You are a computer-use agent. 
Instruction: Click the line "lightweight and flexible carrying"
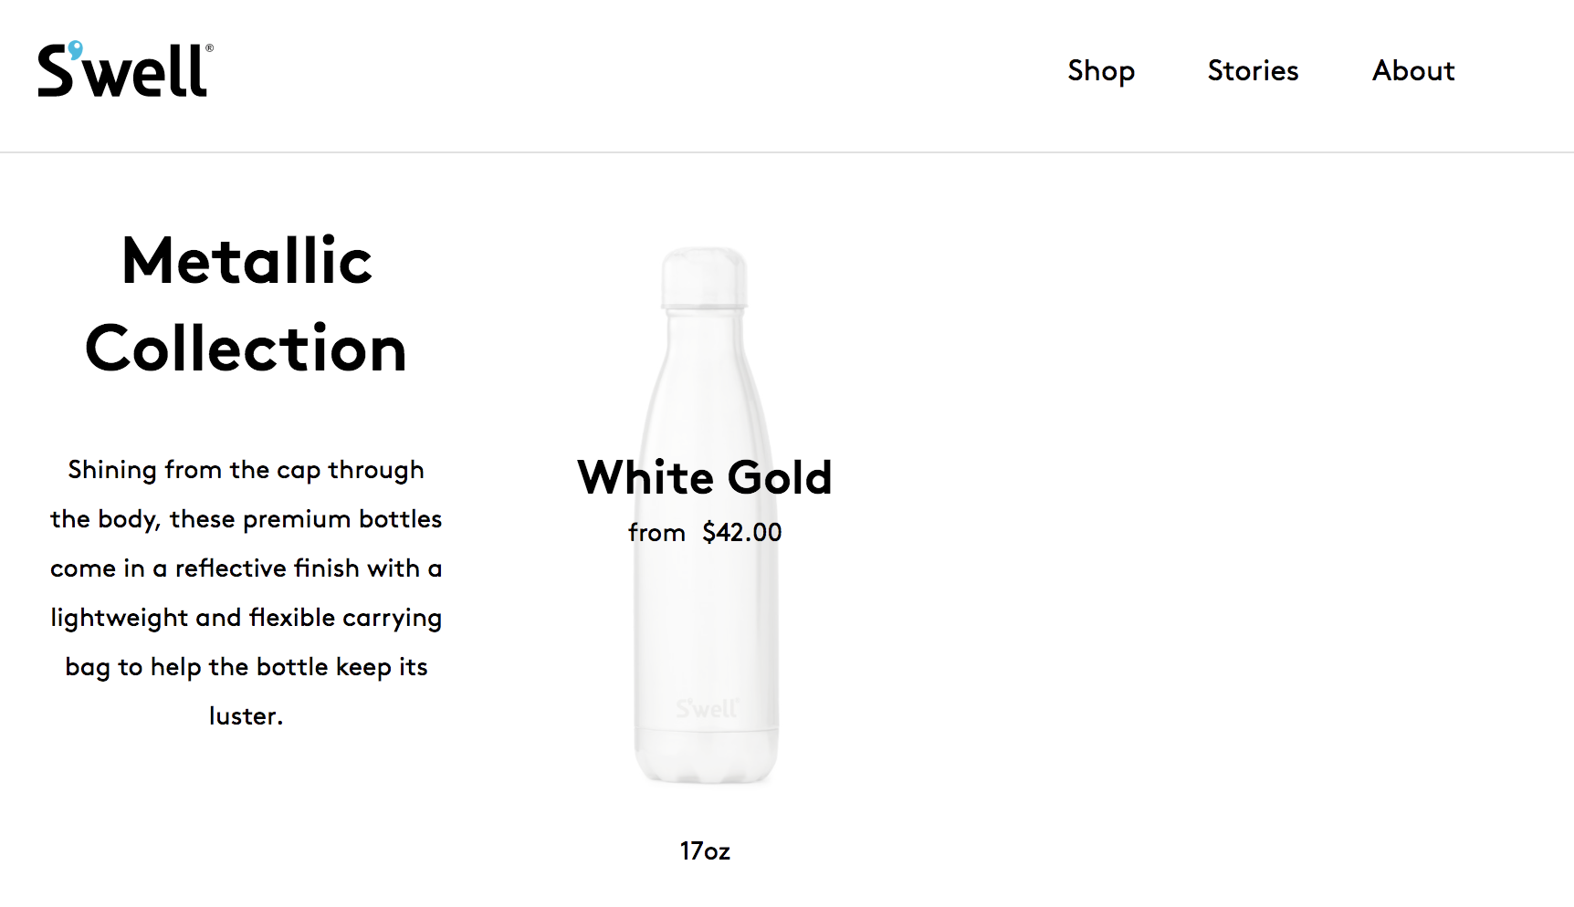pyautogui.click(x=246, y=618)
